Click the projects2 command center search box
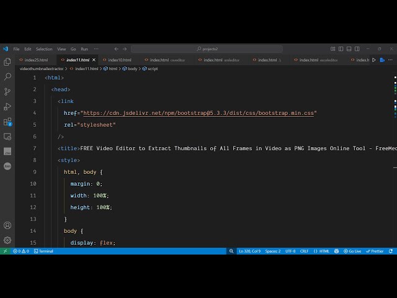 point(207,49)
